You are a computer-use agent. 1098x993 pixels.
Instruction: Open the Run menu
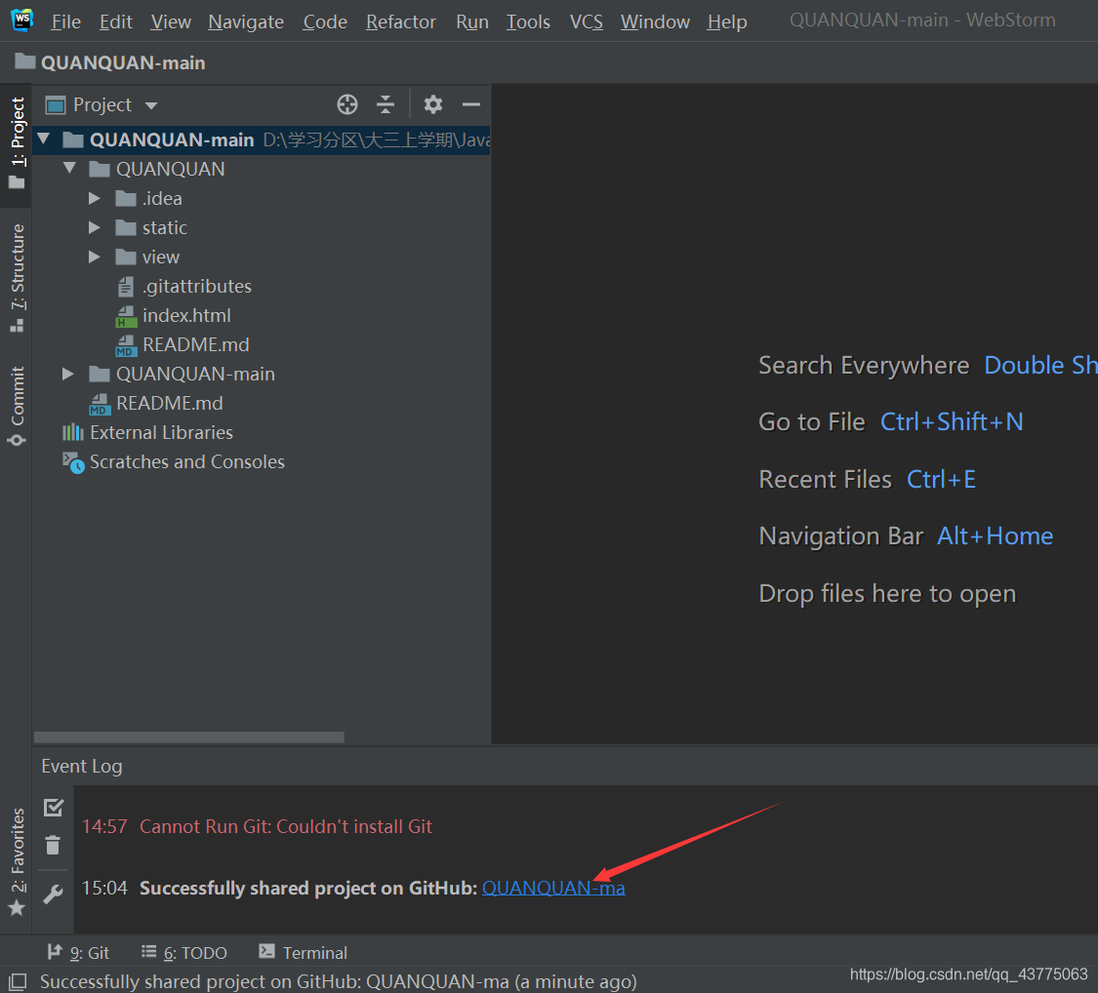[472, 21]
